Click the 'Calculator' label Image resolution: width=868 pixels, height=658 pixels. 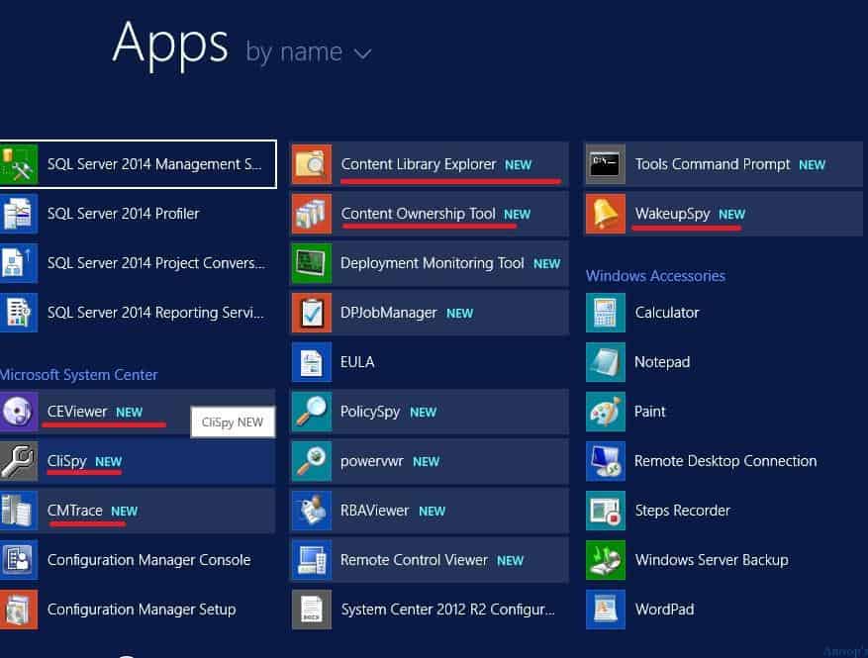666,313
